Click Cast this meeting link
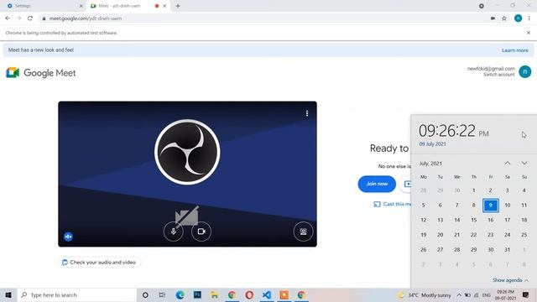The height and width of the screenshot is (302, 537). pyautogui.click(x=393, y=204)
